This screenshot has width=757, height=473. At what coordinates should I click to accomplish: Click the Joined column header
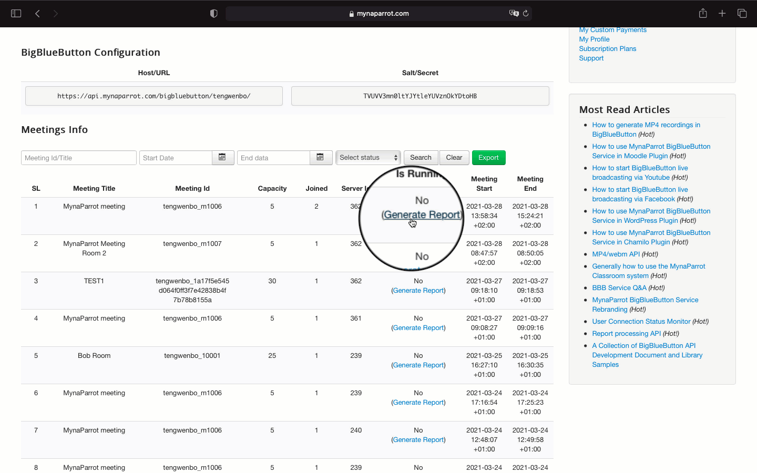click(x=316, y=189)
